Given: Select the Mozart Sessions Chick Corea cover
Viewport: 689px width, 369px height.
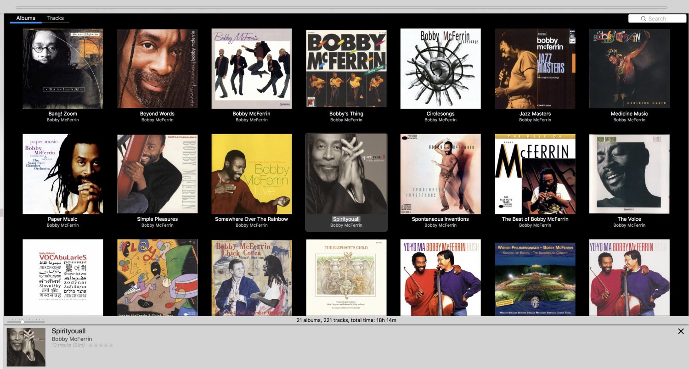Looking at the screenshot, I should tap(252, 277).
